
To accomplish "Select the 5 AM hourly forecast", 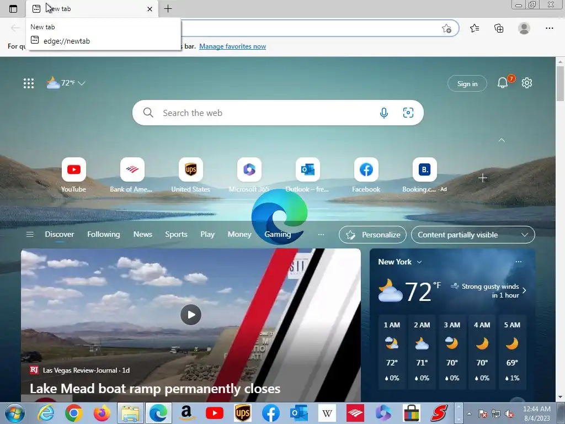I will point(512,351).
